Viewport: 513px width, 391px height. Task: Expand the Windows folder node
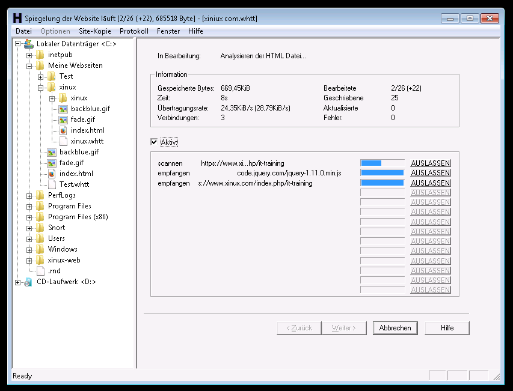[29, 249]
